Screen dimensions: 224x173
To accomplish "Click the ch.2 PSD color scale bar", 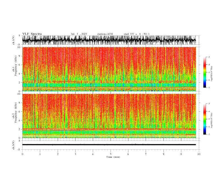I will [204, 119].
